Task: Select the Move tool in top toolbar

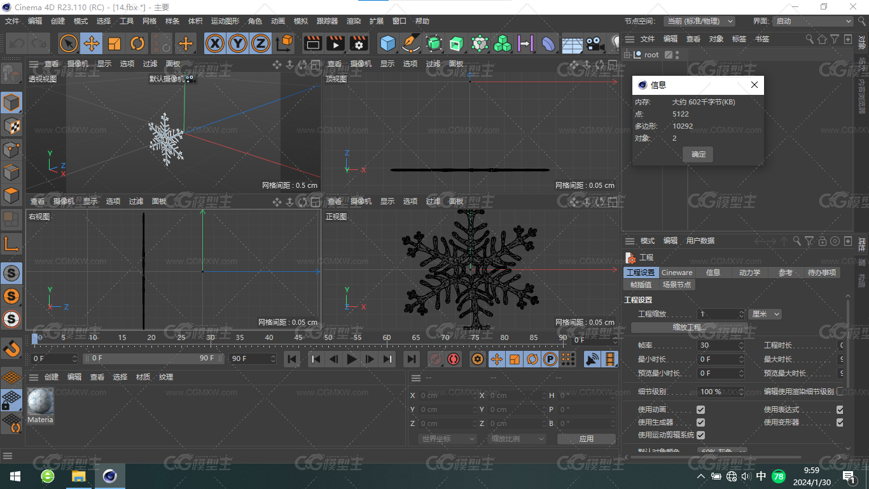Action: (x=92, y=43)
